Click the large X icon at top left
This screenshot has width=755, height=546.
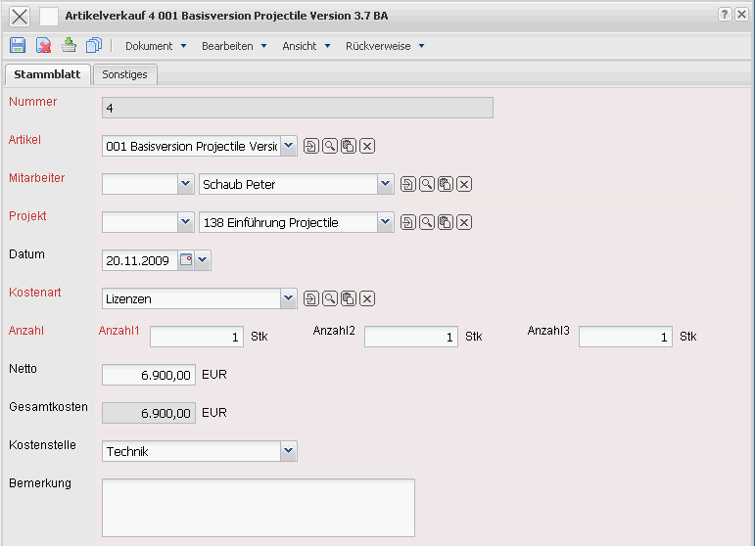tap(20, 17)
